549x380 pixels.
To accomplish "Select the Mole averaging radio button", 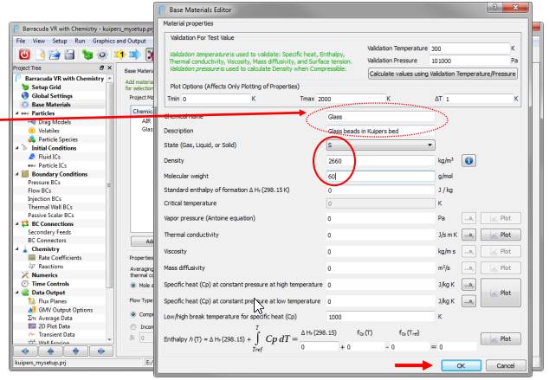I will [x=132, y=284].
